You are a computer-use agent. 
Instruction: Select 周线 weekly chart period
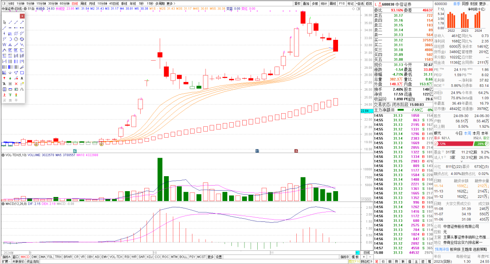(x=83, y=4)
